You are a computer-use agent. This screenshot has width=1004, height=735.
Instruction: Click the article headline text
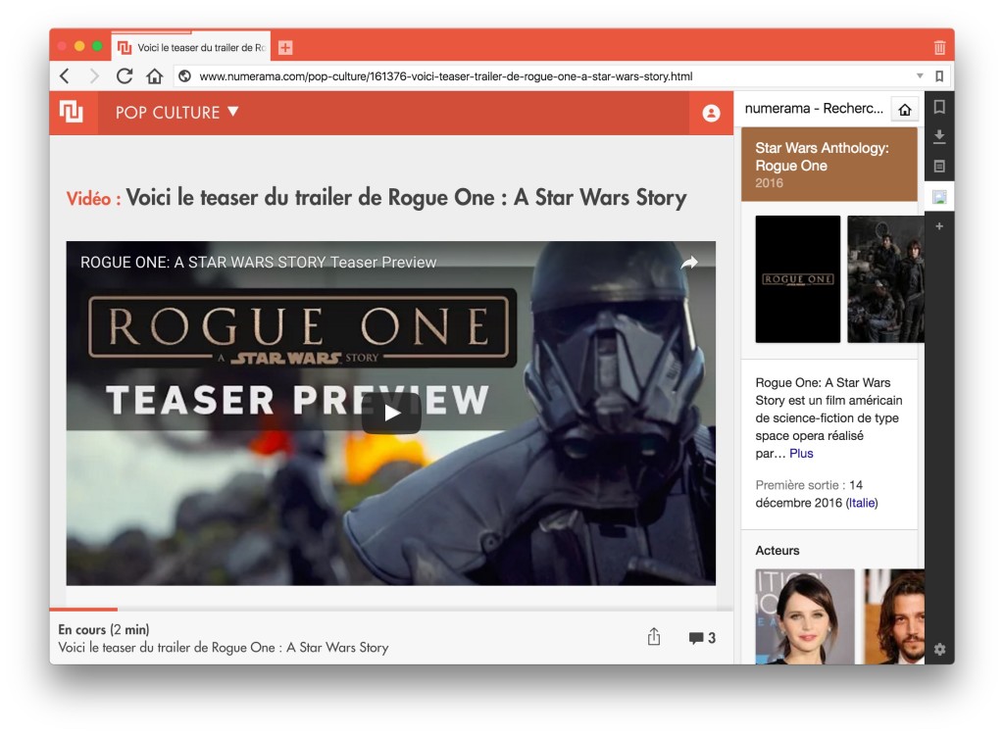(x=406, y=197)
